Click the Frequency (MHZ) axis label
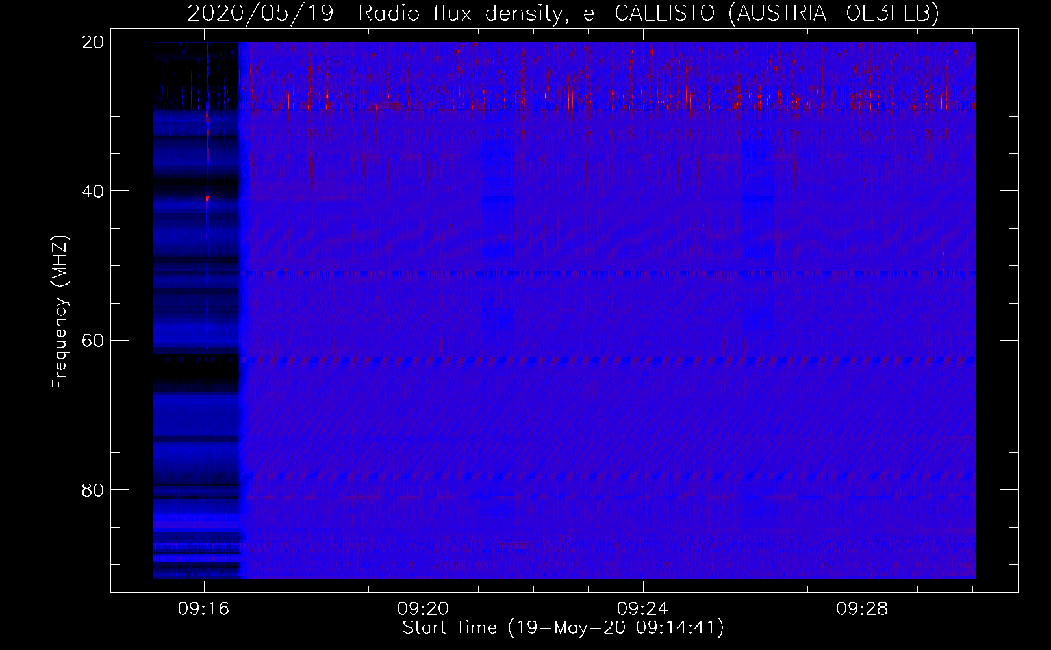Viewport: 1051px width, 650px height. click(x=60, y=312)
